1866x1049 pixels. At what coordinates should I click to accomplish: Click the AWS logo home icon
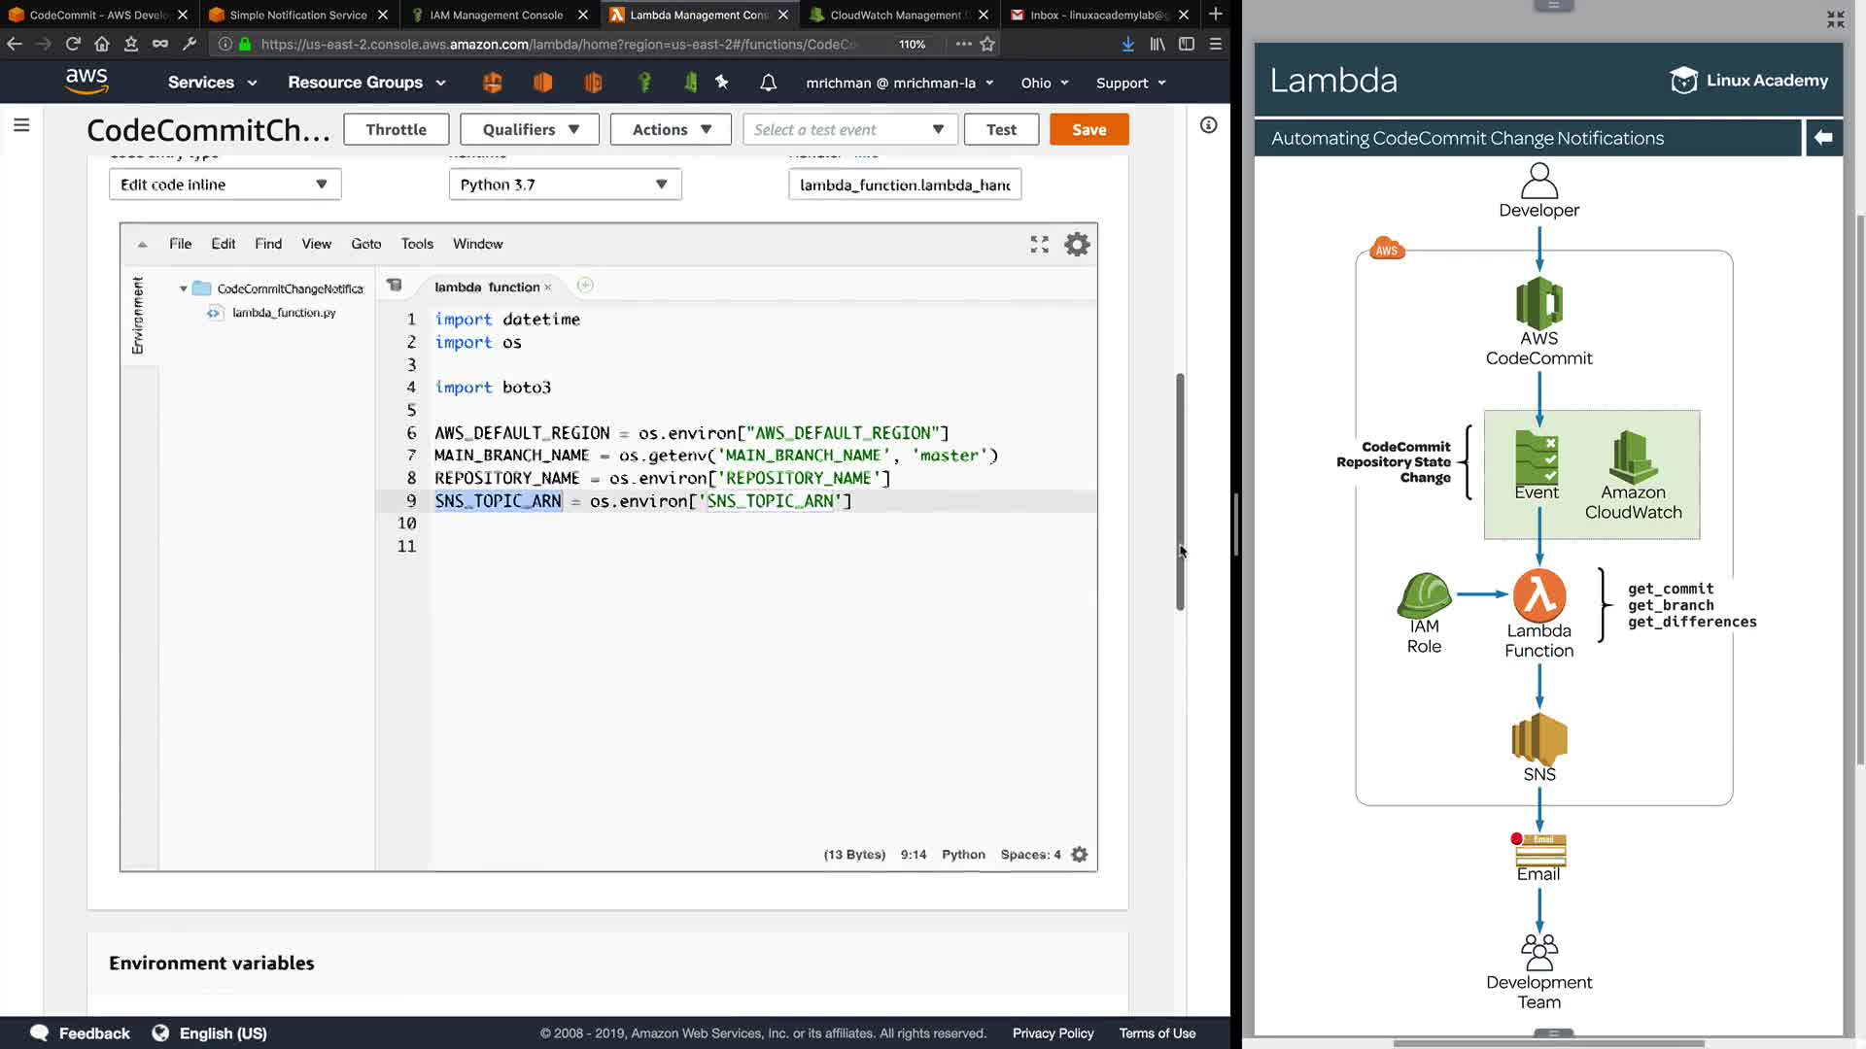click(x=86, y=82)
